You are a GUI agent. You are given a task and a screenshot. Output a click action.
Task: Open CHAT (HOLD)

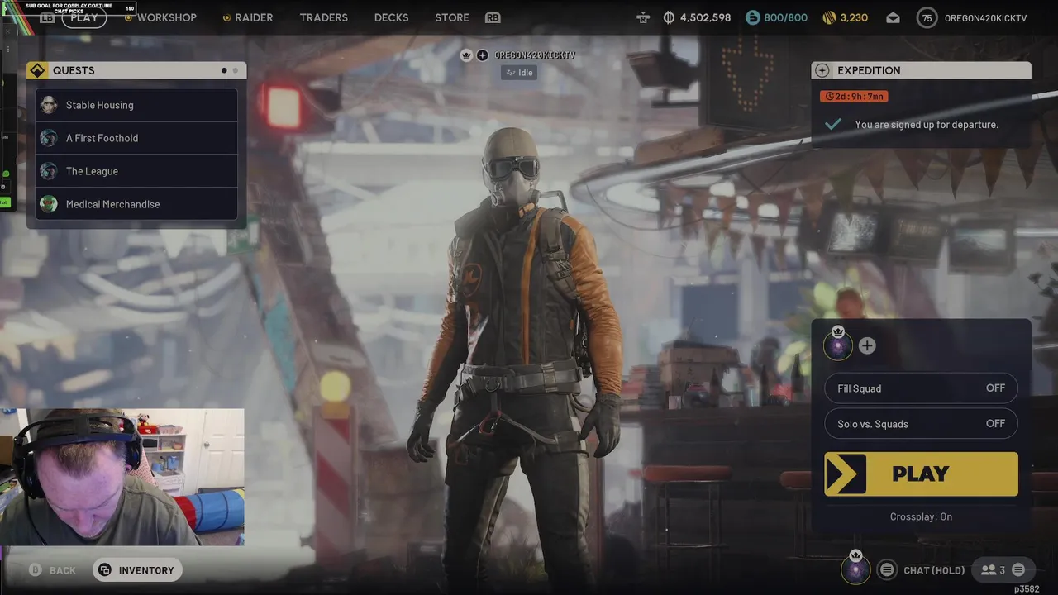click(x=934, y=570)
